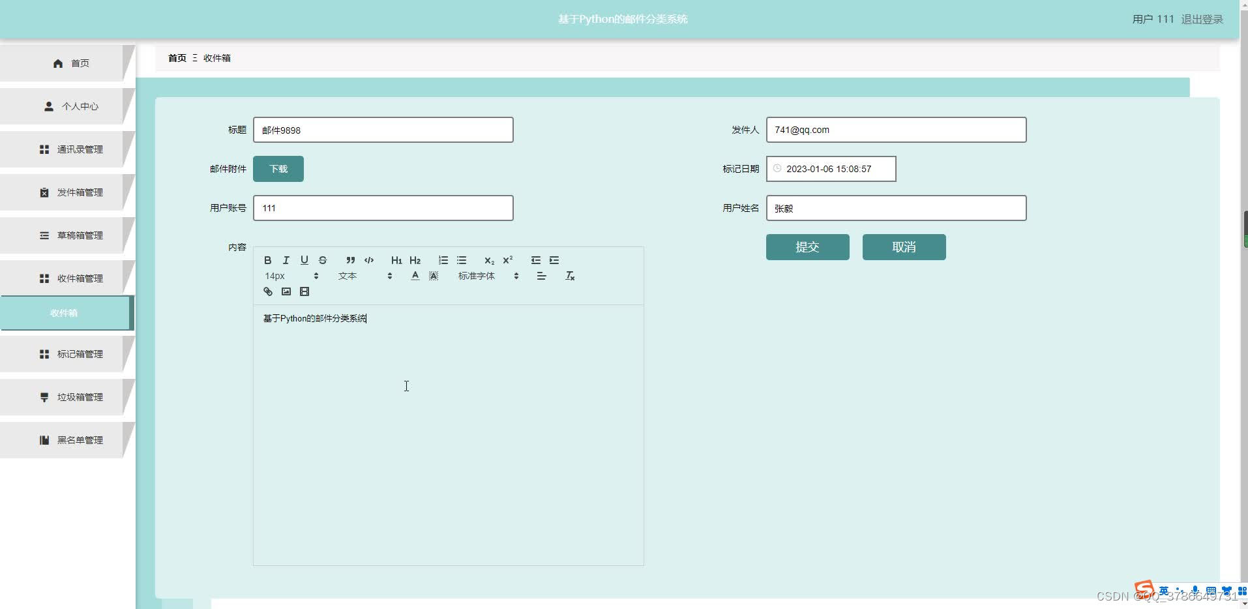Toggle strikethrough formatting in editor

click(x=322, y=260)
